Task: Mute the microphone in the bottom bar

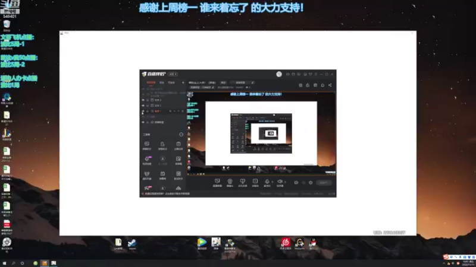Action: pyautogui.click(x=267, y=183)
